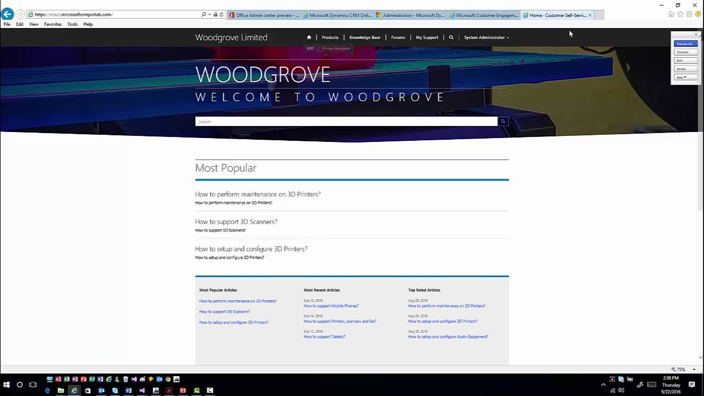Expand the System Administrator user menu
Image resolution: width=704 pixels, height=396 pixels.
click(x=486, y=37)
